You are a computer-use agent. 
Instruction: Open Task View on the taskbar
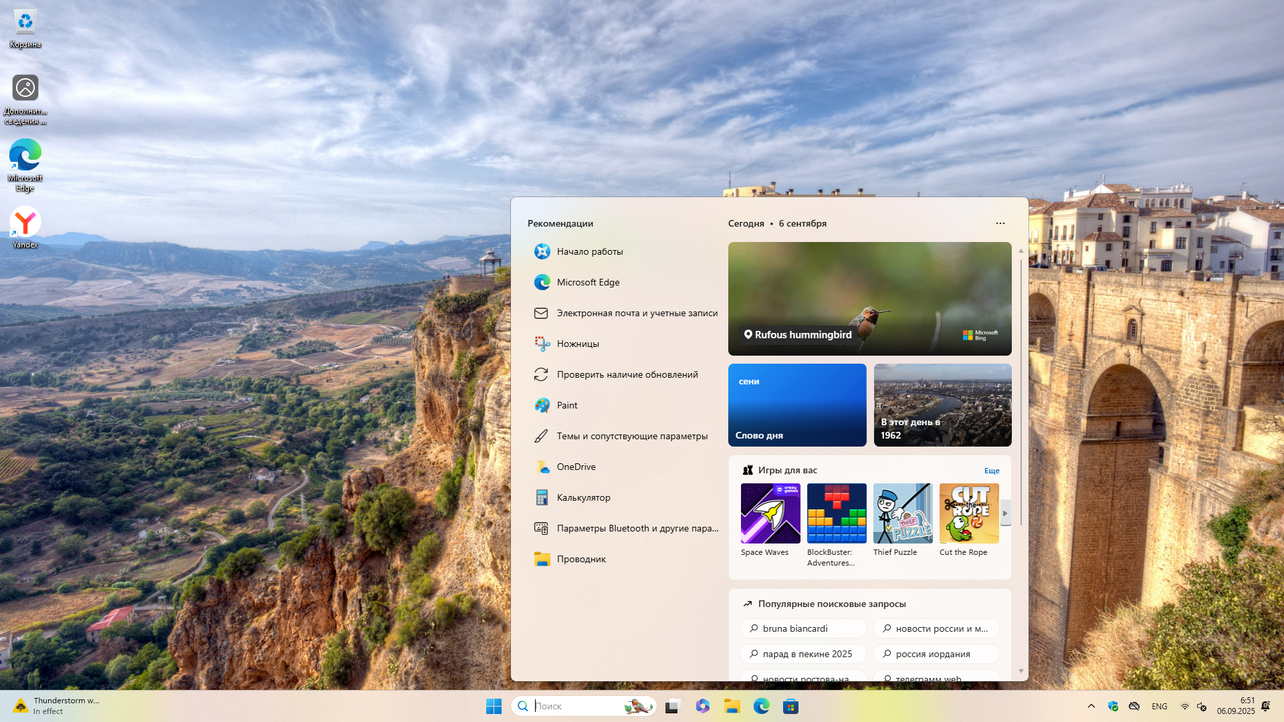673,706
